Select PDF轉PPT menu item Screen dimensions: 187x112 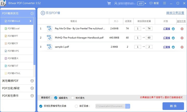point(17,36)
